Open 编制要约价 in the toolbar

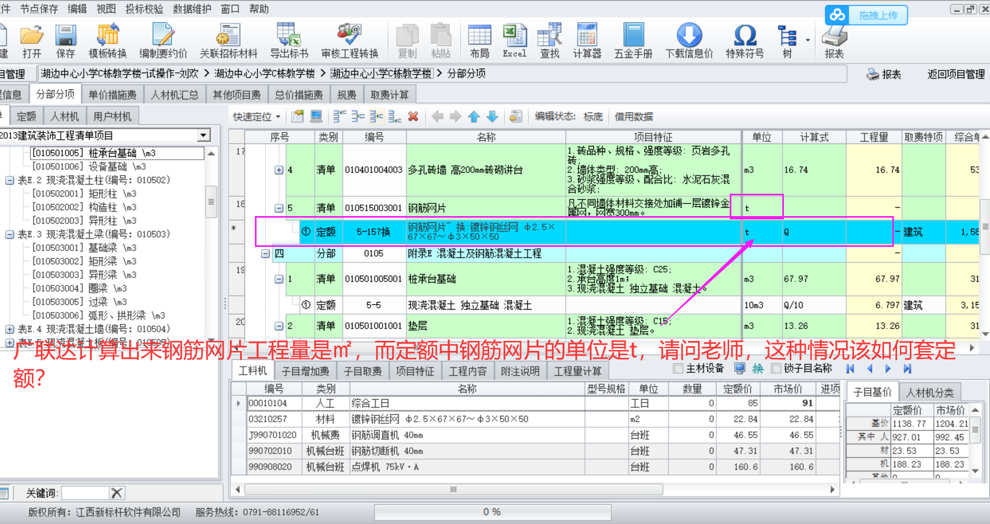(x=163, y=41)
